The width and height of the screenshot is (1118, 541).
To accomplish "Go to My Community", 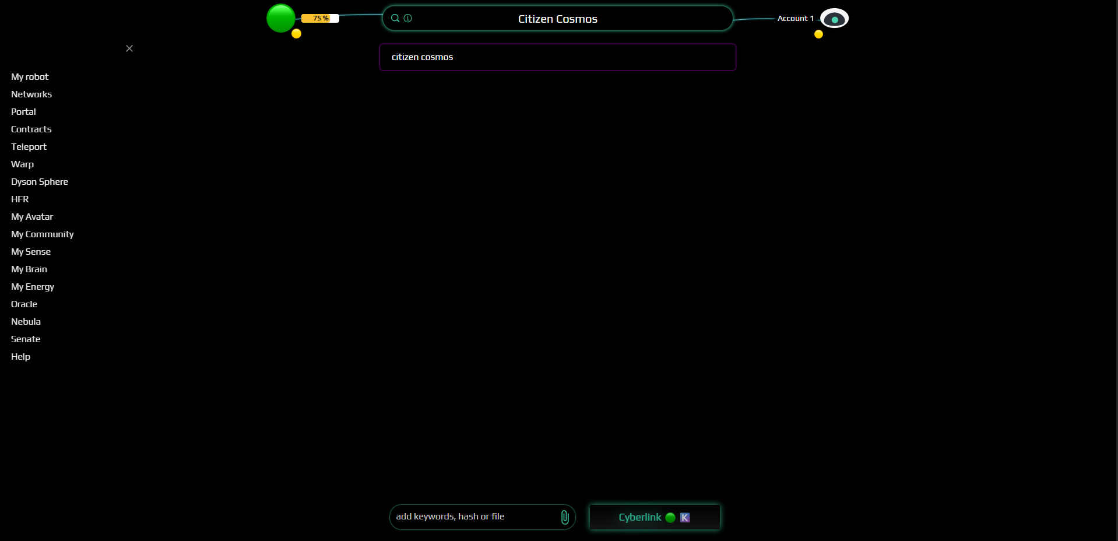I will 43,234.
